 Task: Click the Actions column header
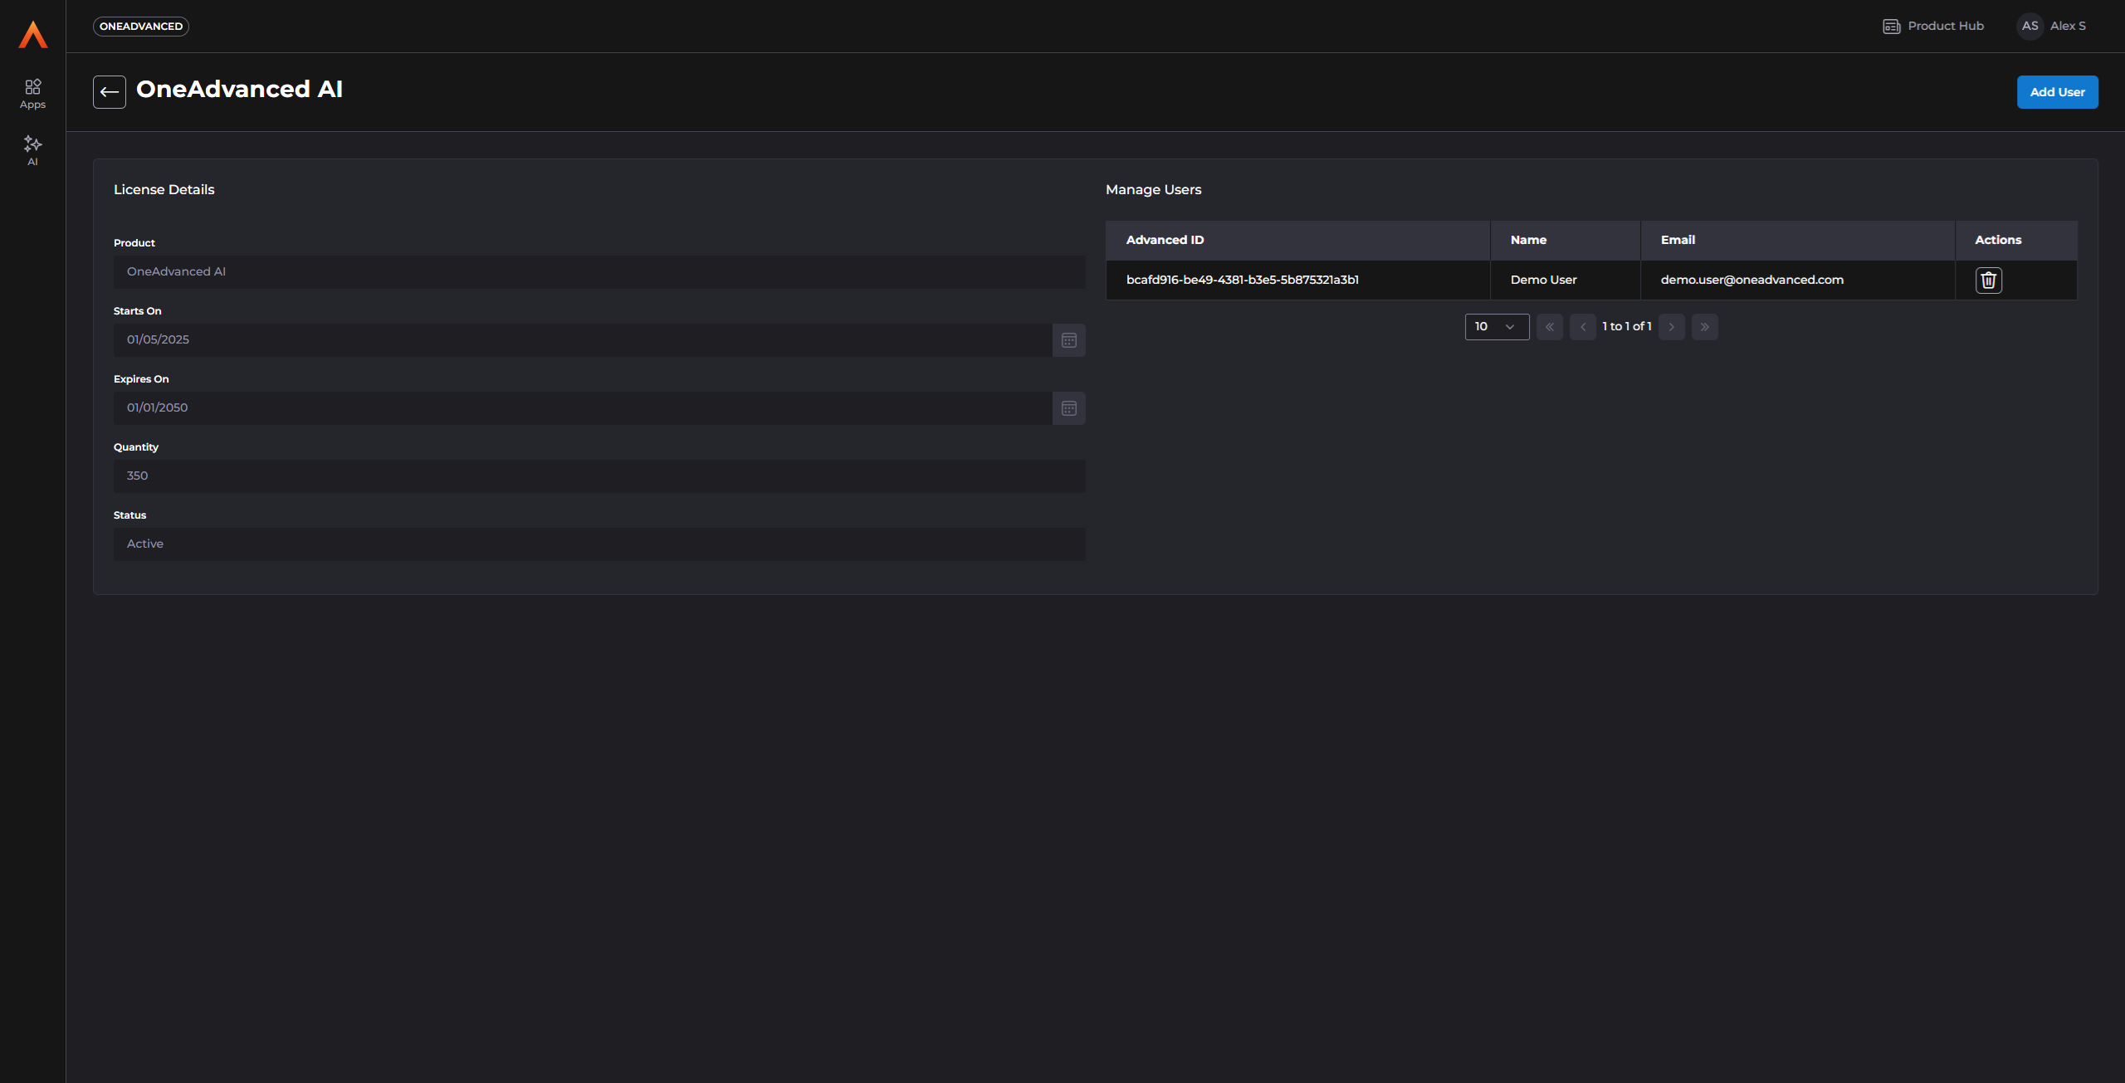click(x=2016, y=241)
